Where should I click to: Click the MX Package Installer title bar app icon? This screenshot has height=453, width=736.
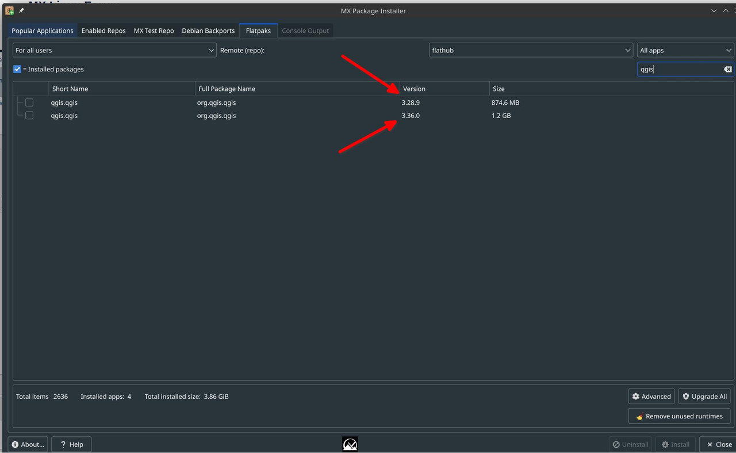9,10
